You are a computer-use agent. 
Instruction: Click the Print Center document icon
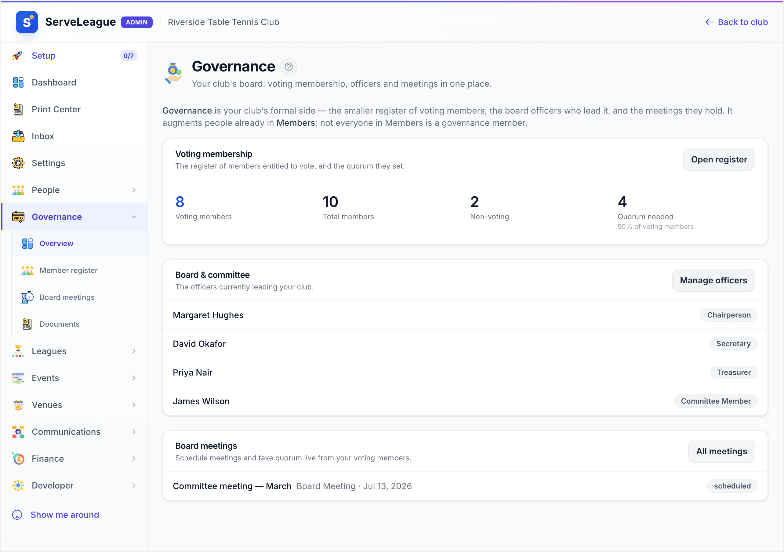click(18, 109)
